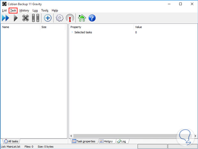This screenshot has width=198, height=149.
Task: Open the Task menu
Action: pos(13,11)
